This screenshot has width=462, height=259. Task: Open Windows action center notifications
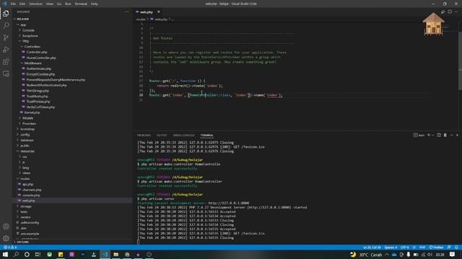coord(452,254)
